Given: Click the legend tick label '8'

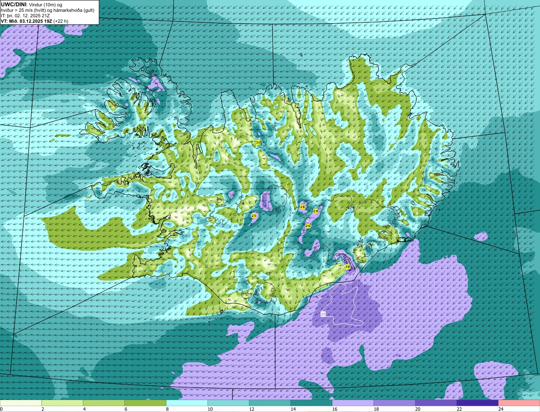Looking at the screenshot, I should click(x=167, y=409).
